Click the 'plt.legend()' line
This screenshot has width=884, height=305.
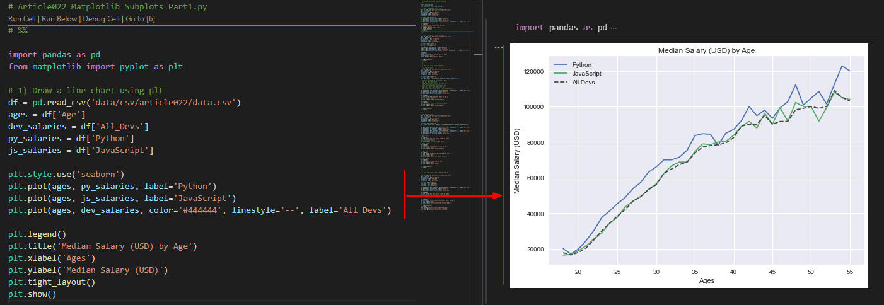click(x=37, y=234)
